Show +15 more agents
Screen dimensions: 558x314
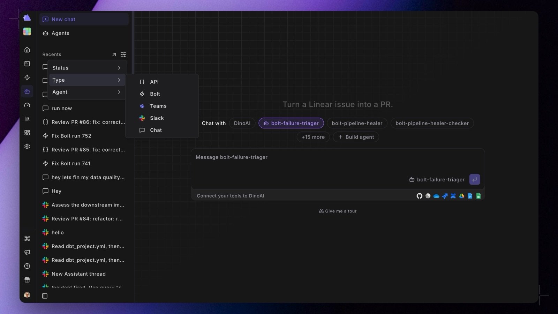pos(313,137)
